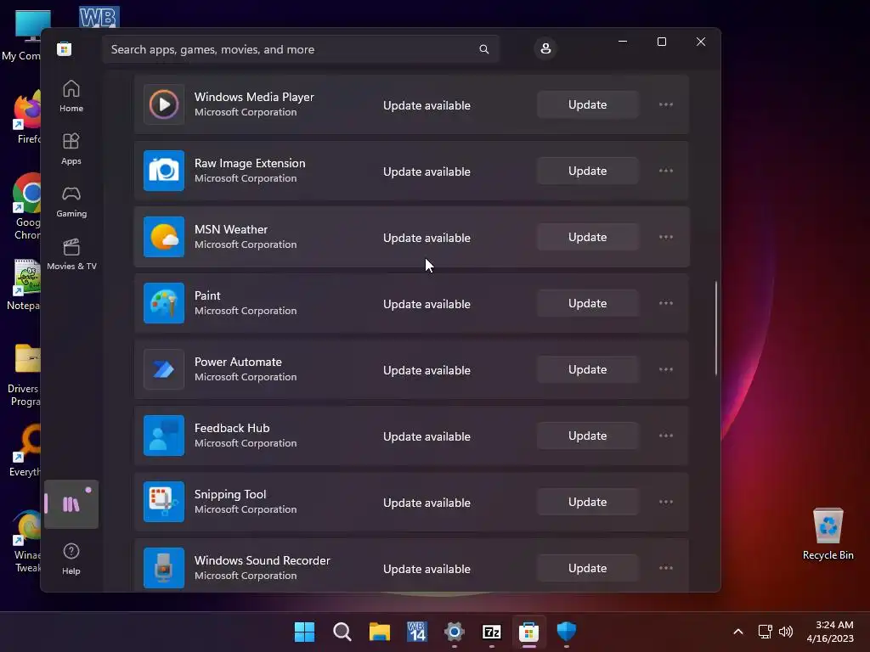Update Raw Image Extension

coord(588,170)
